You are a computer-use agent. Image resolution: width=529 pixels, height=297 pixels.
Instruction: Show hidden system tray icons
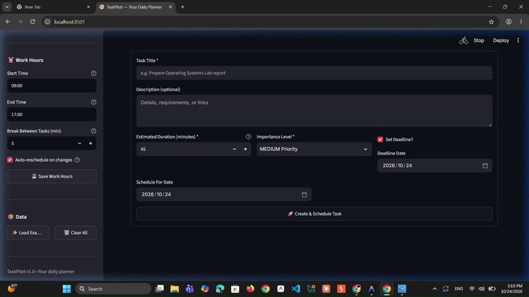tap(434, 289)
